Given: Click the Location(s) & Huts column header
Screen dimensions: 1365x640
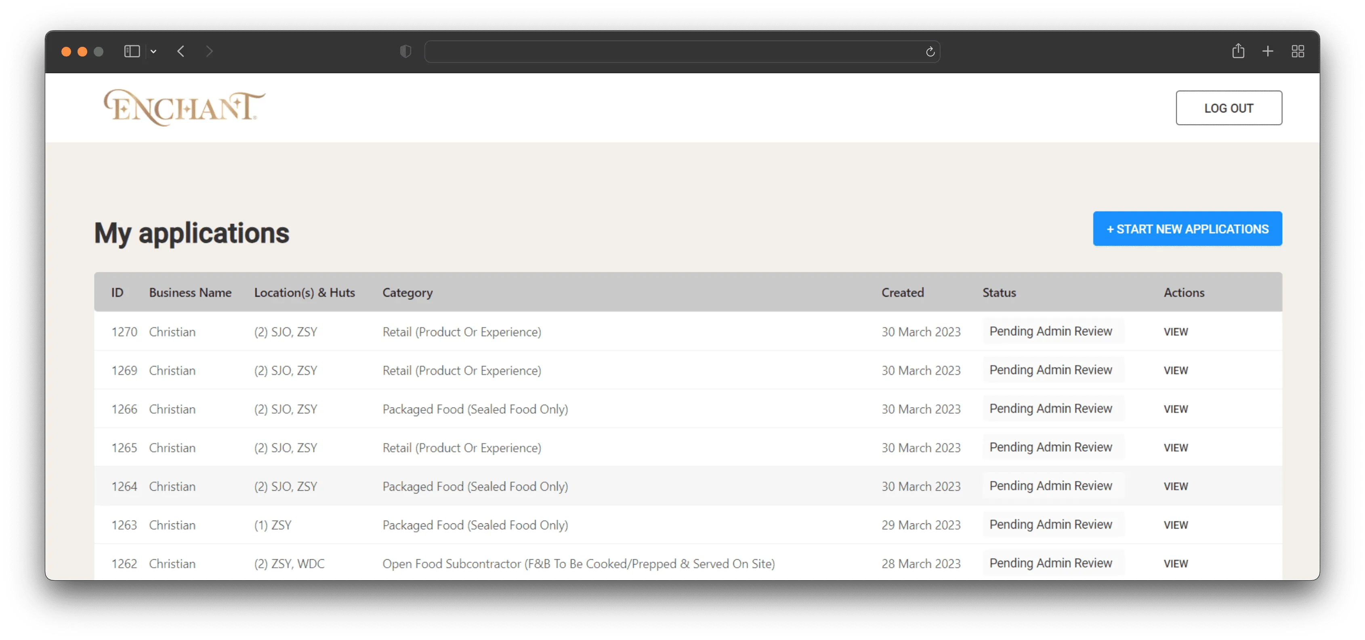Looking at the screenshot, I should 304,292.
